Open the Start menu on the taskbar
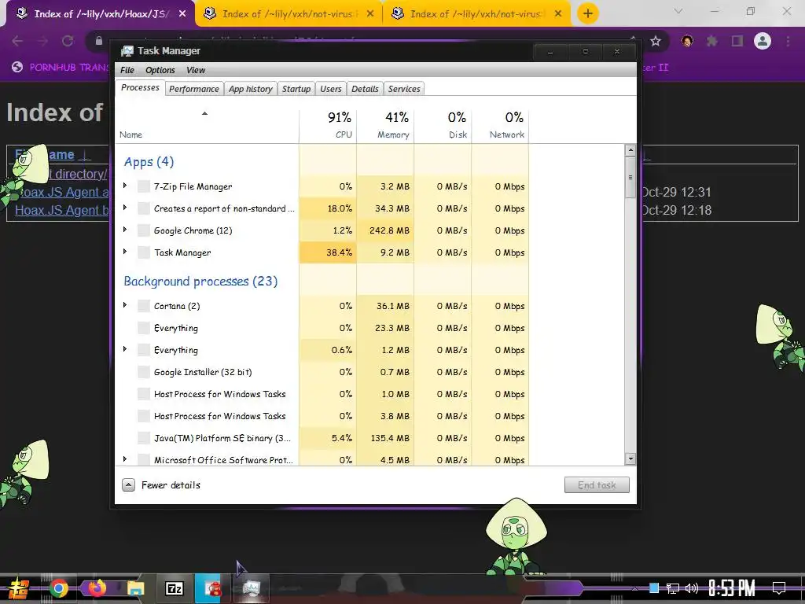This screenshot has width=805, height=604. tap(18, 588)
